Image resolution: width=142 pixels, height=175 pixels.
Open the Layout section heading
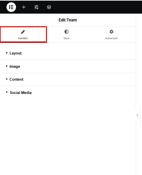click(x=16, y=53)
